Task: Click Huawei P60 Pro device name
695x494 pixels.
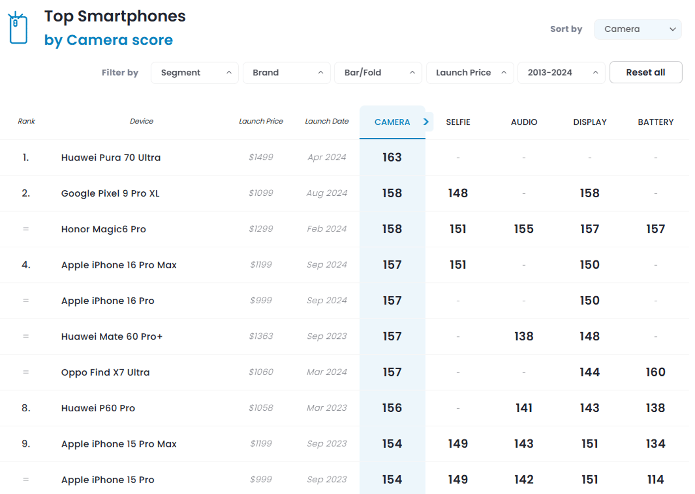Action: [98, 408]
